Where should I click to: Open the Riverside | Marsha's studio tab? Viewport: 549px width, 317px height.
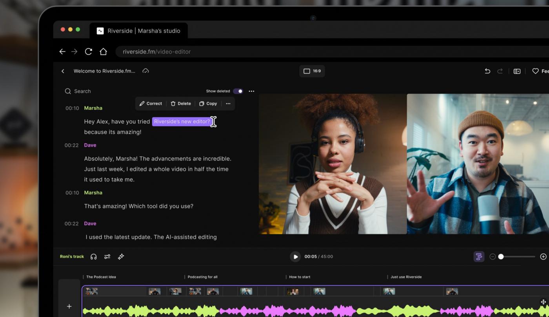point(138,31)
